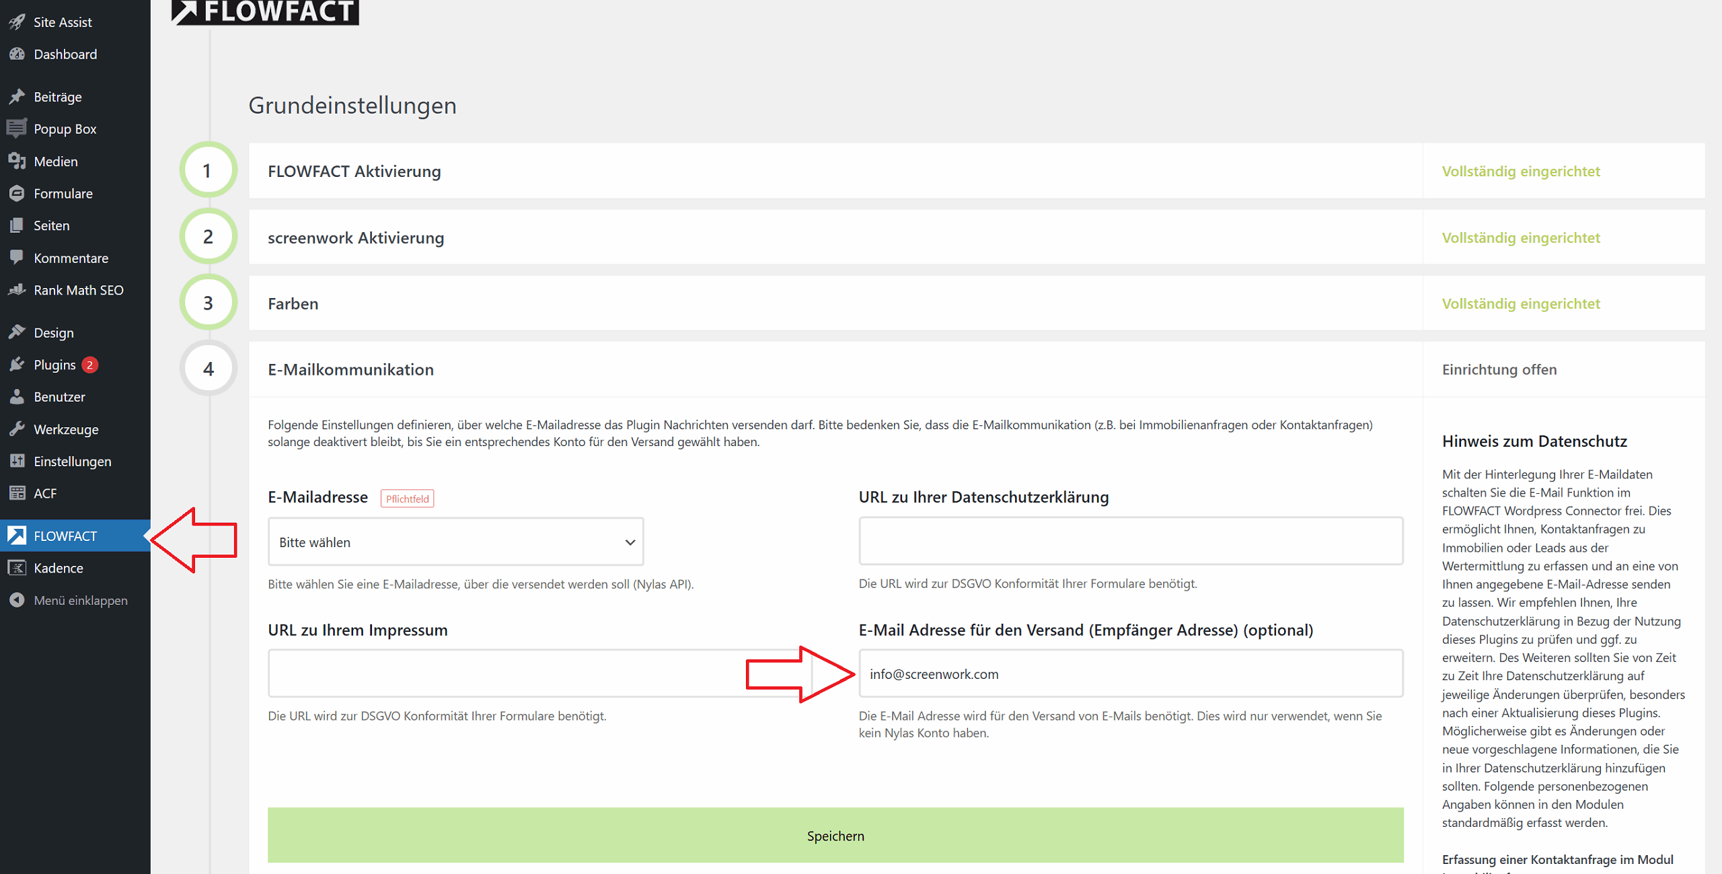The width and height of the screenshot is (1722, 874).
Task: Collapse step 4 E-Mailkommunikation section
Action: tap(835, 369)
